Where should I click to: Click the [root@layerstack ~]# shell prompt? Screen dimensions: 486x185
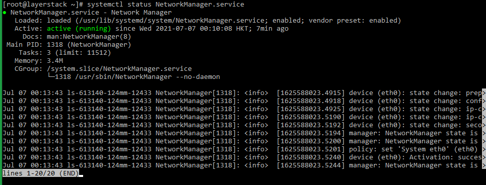coord(43,5)
